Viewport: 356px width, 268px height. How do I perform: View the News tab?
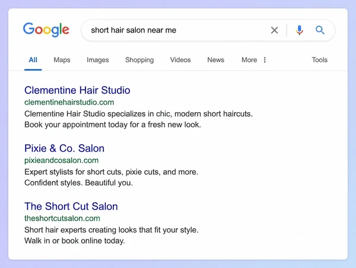point(216,60)
